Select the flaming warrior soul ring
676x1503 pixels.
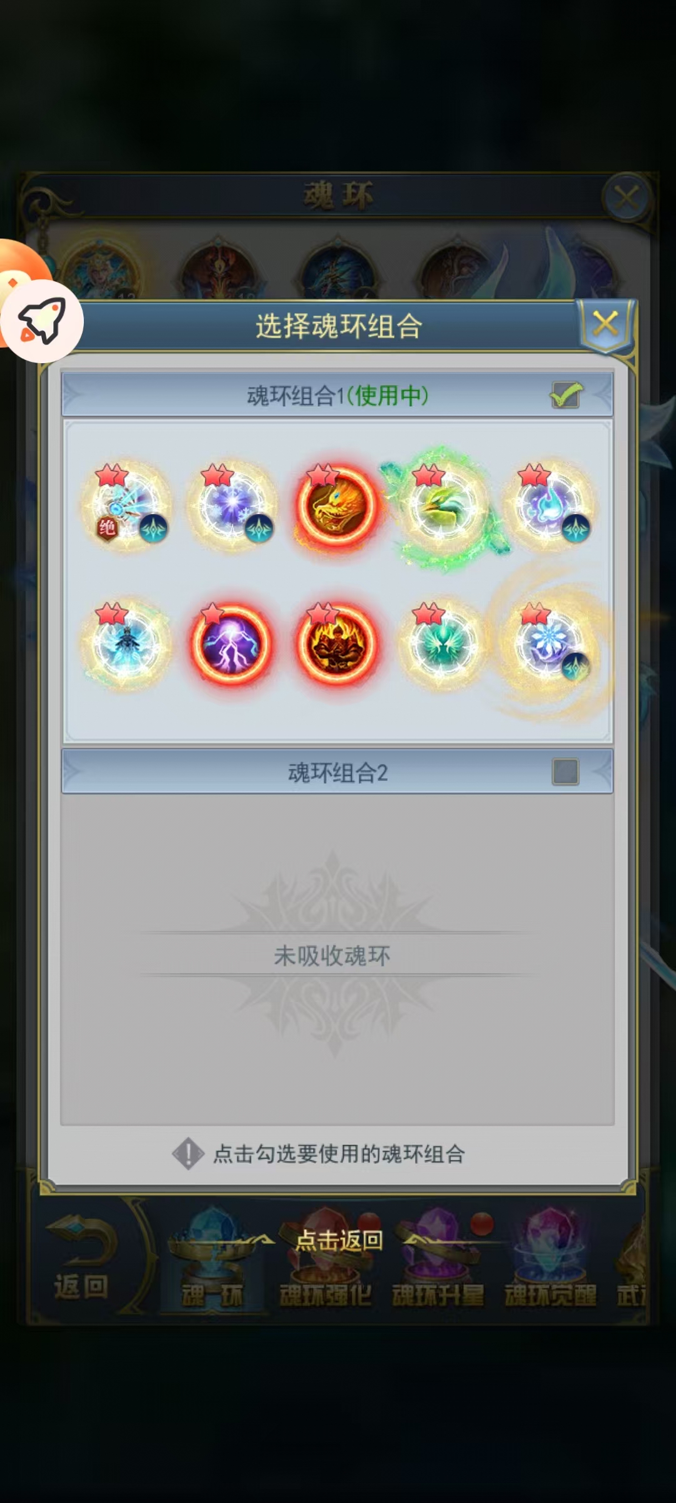point(338,644)
